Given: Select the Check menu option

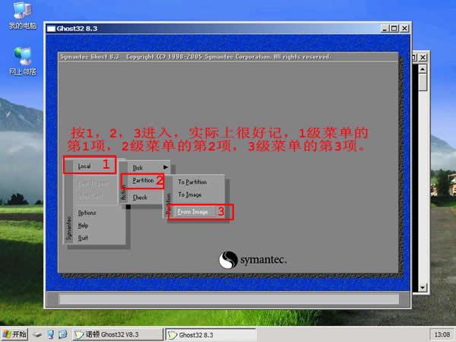Looking at the screenshot, I should 140,198.
